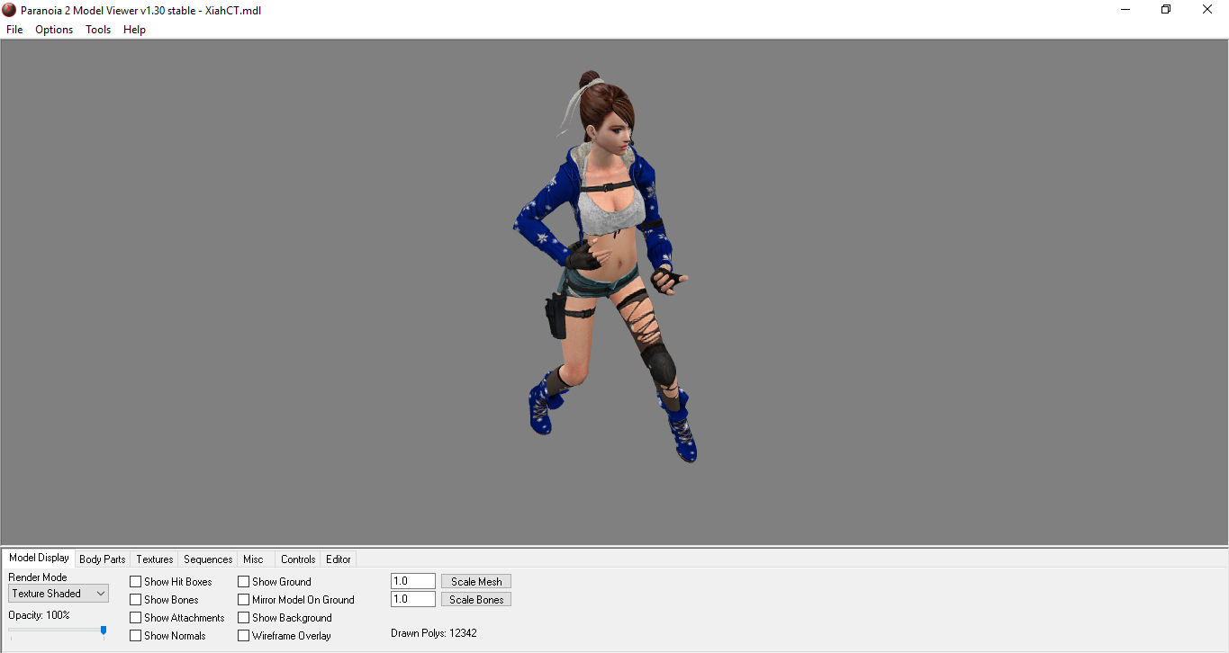This screenshot has width=1229, height=653.
Task: Open the File menu
Action: [x=14, y=30]
